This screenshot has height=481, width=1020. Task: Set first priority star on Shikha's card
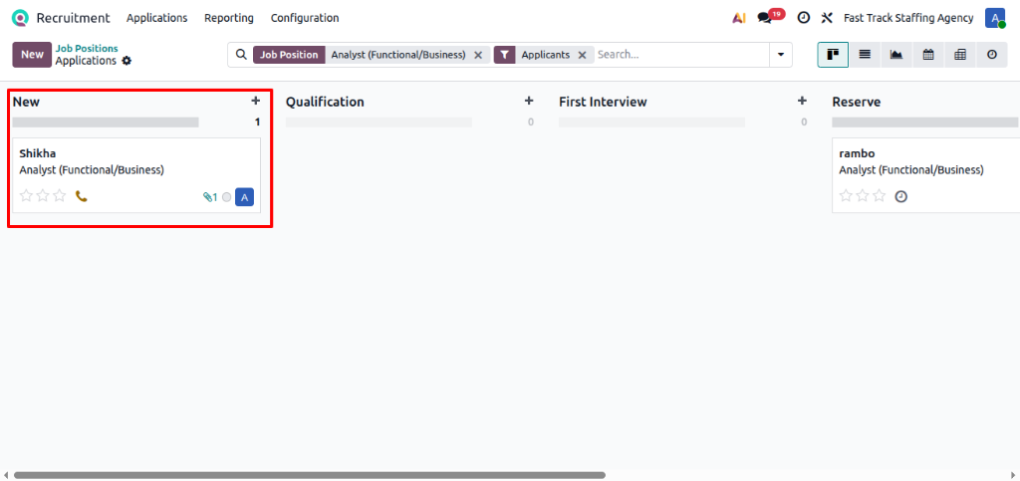click(27, 196)
